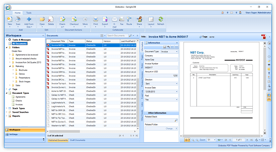Open the Pages vertical tab

coord(142,57)
